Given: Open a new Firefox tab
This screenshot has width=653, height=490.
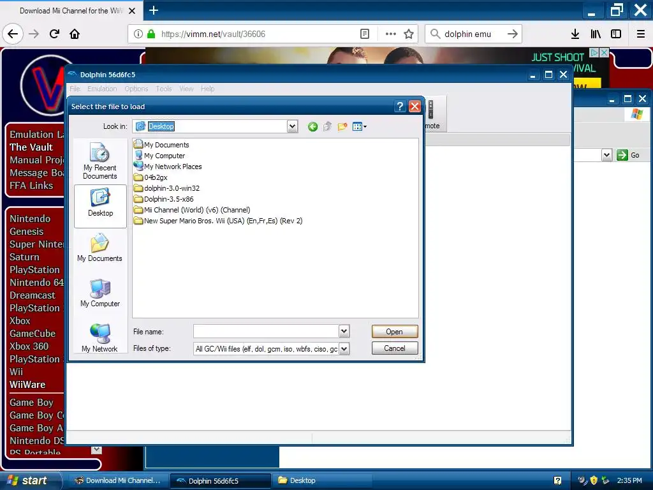Looking at the screenshot, I should click(x=154, y=10).
